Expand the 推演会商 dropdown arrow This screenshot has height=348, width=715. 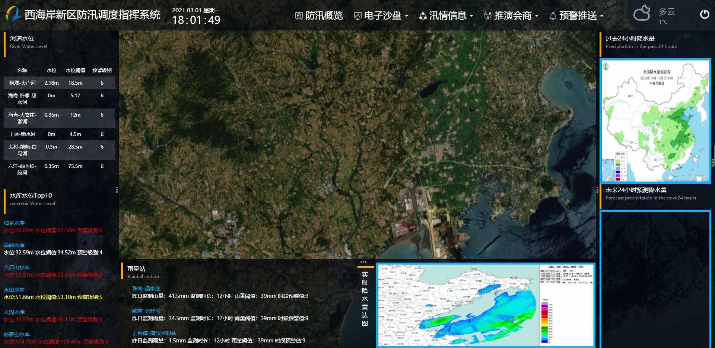click(x=537, y=16)
